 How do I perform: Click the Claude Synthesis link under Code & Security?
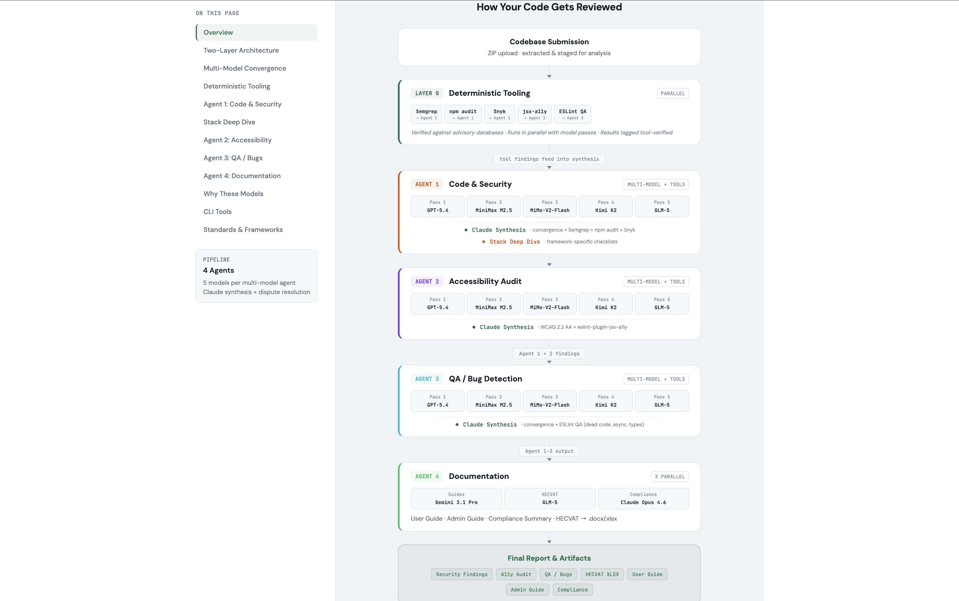click(499, 230)
